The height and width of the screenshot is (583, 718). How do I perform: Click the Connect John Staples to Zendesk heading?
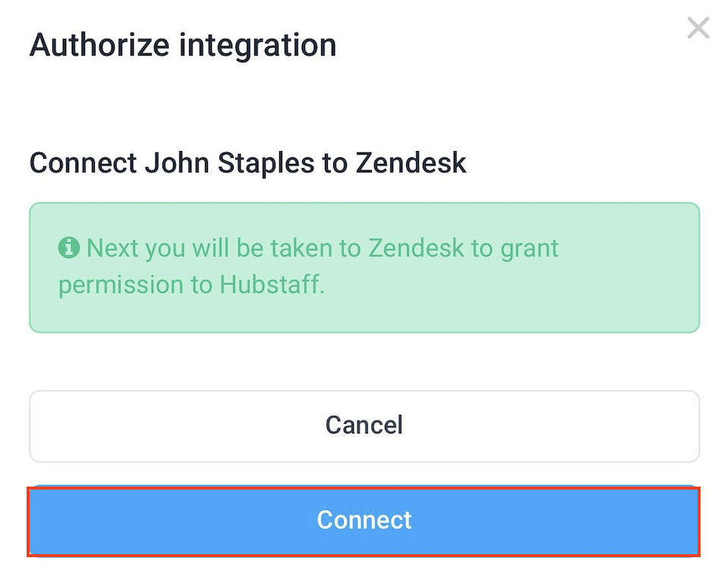pos(247,162)
